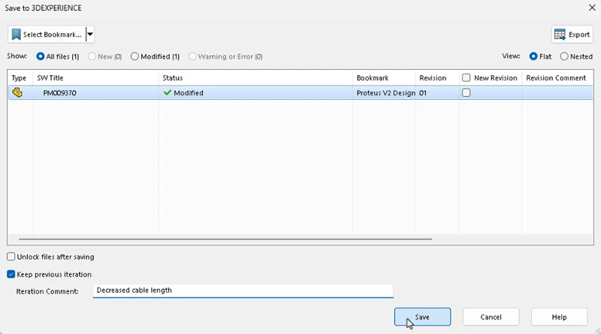Click the Select Bookmark button
Image resolution: width=601 pixels, height=334 pixels.
pos(47,35)
